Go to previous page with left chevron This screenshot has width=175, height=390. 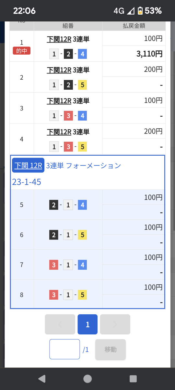click(60, 324)
